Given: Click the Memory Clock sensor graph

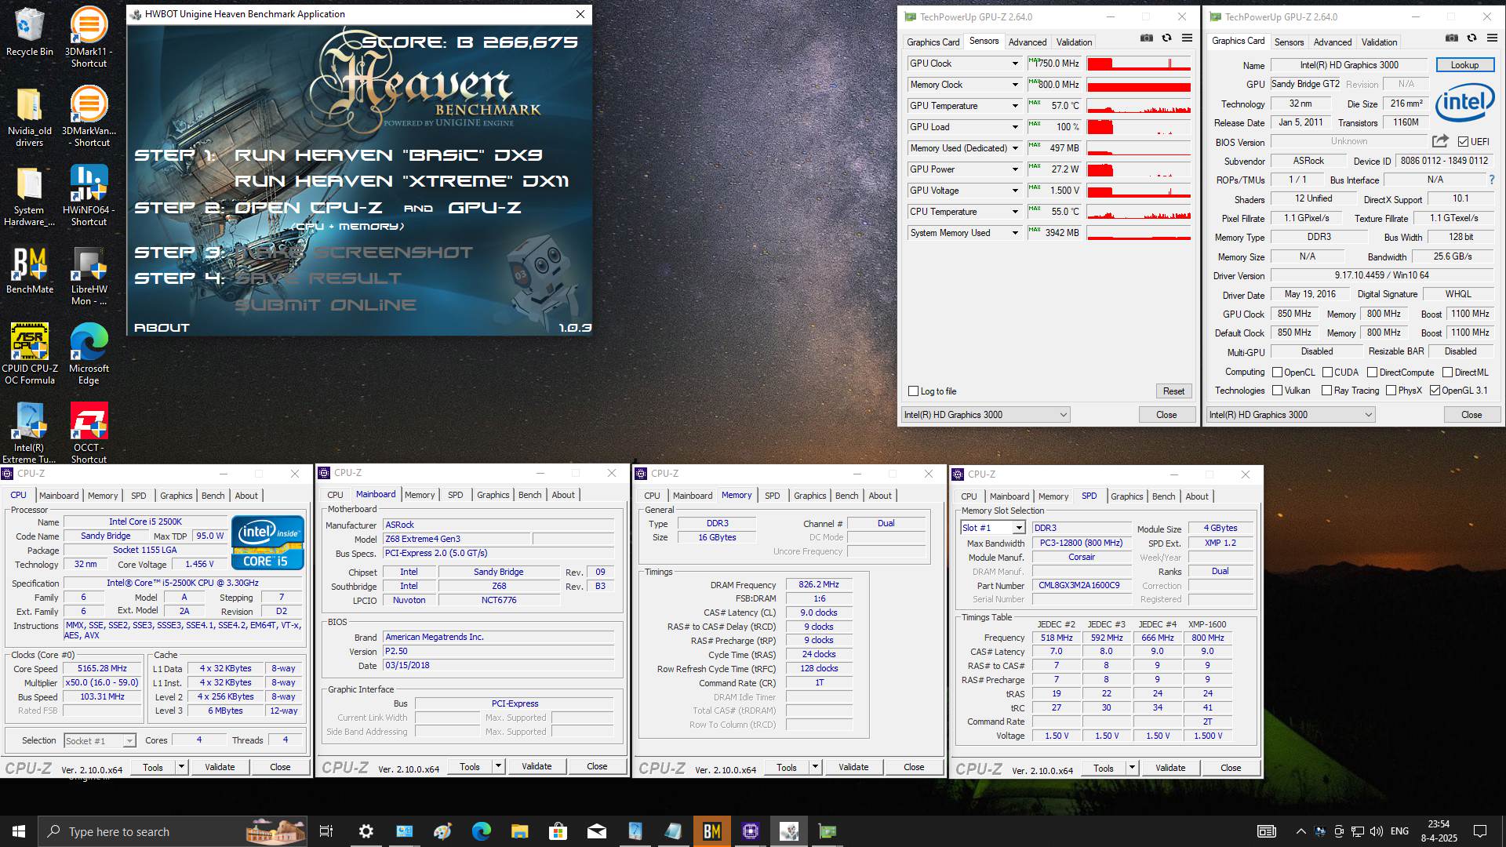Looking at the screenshot, I should pos(1139,85).
